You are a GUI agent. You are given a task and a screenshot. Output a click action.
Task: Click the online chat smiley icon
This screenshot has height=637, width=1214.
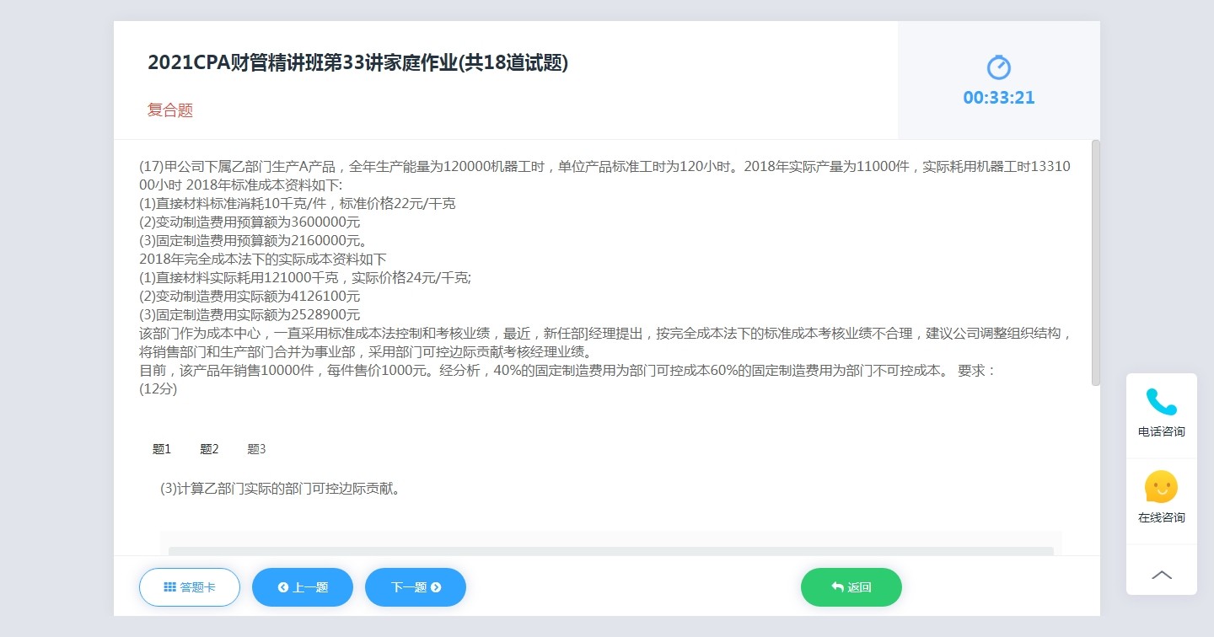pos(1161,487)
